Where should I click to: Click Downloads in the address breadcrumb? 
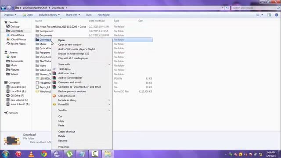coord(58,8)
